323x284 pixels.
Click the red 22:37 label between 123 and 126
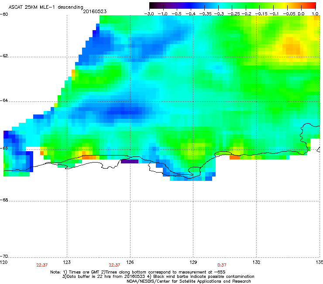pyautogui.click(x=114, y=265)
